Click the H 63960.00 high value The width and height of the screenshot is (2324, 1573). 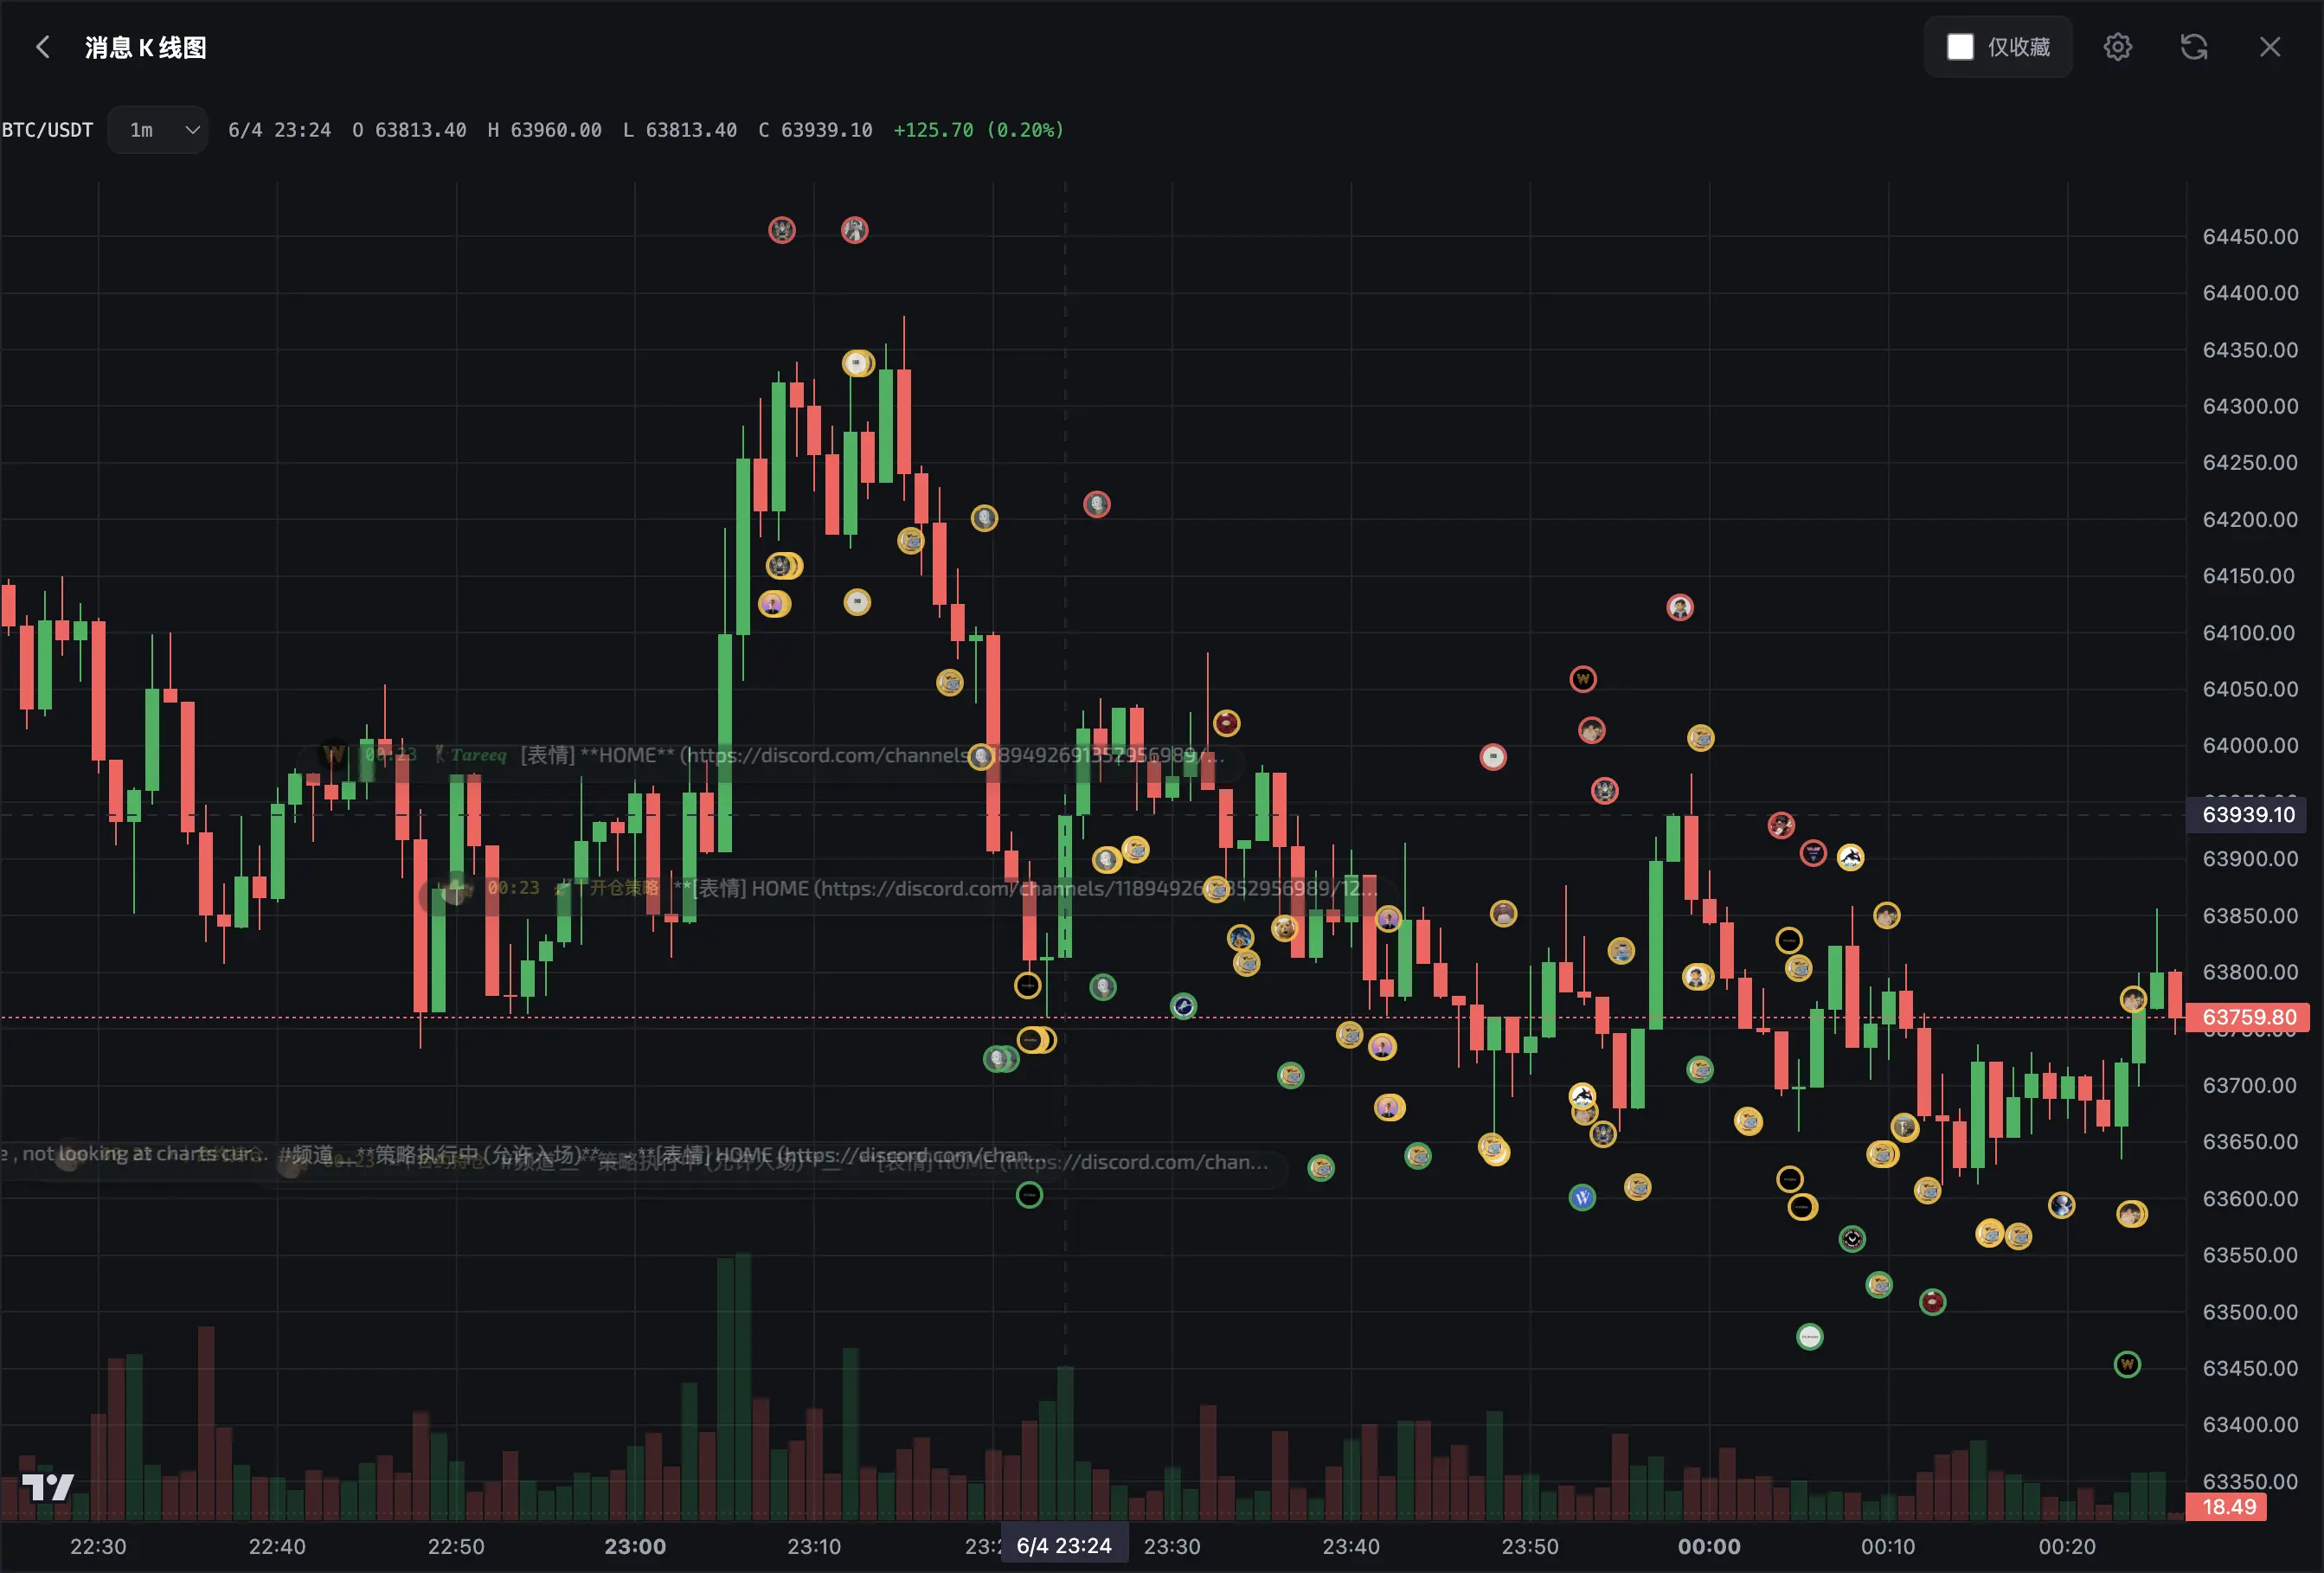point(545,130)
